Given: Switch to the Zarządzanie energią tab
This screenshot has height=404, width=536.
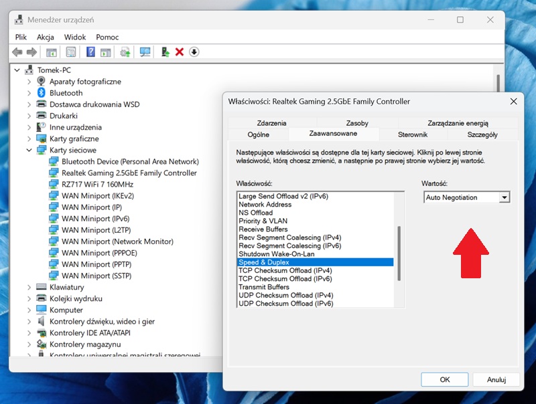Looking at the screenshot, I should click(x=458, y=123).
